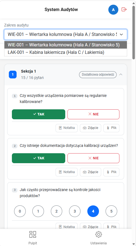Viewport: 136px width, 246px height.
Task: Click question text about calibration documentation
Action: pos(69,146)
